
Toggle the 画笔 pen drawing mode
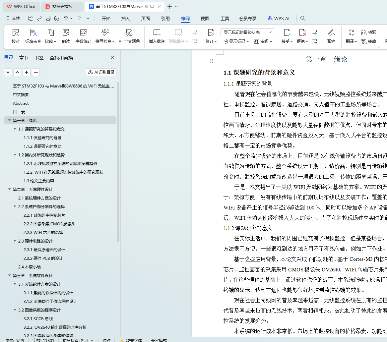(x=331, y=36)
